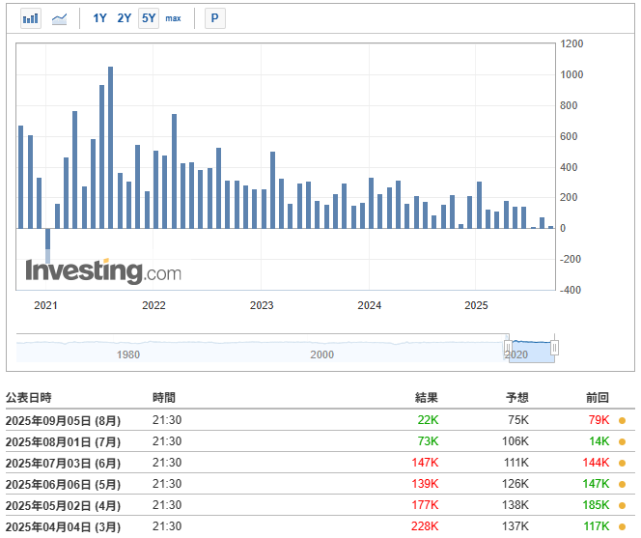Open the 2025年04月04日 (3月) row
Screen dimensions: 641x538
pyautogui.click(x=320, y=526)
